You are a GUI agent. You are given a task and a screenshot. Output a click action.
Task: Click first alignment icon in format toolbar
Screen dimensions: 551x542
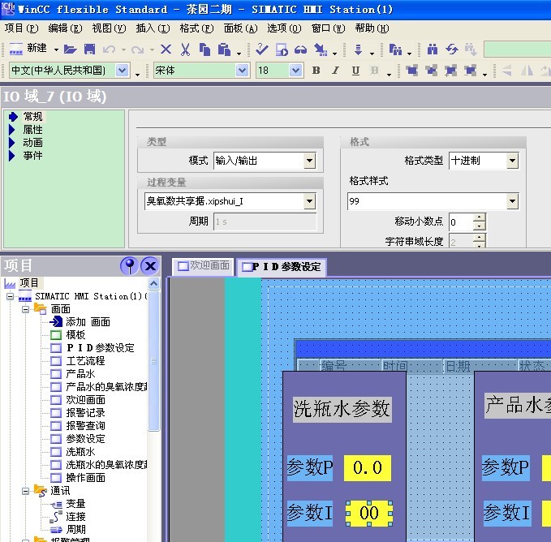(x=412, y=71)
